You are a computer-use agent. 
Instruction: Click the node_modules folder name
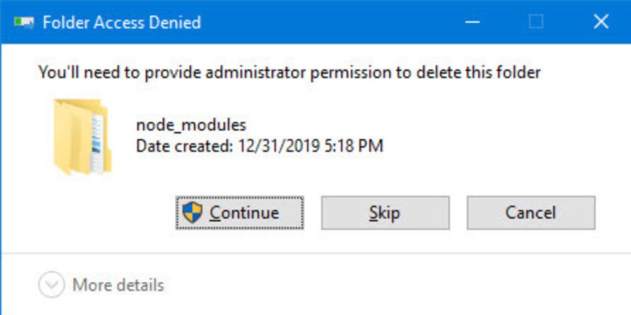(x=191, y=124)
